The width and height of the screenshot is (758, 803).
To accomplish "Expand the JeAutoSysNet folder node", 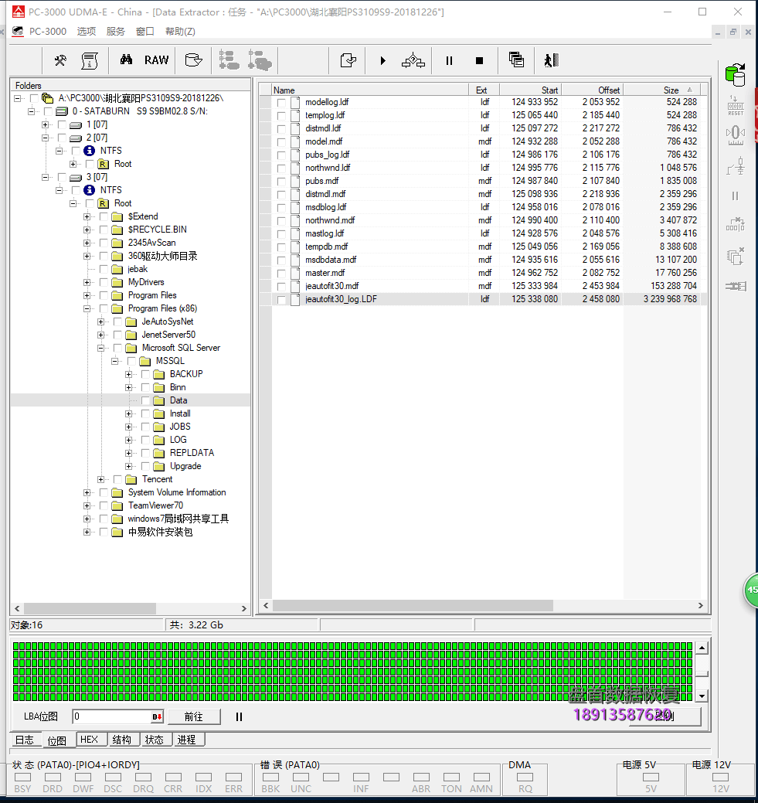I will [x=101, y=322].
